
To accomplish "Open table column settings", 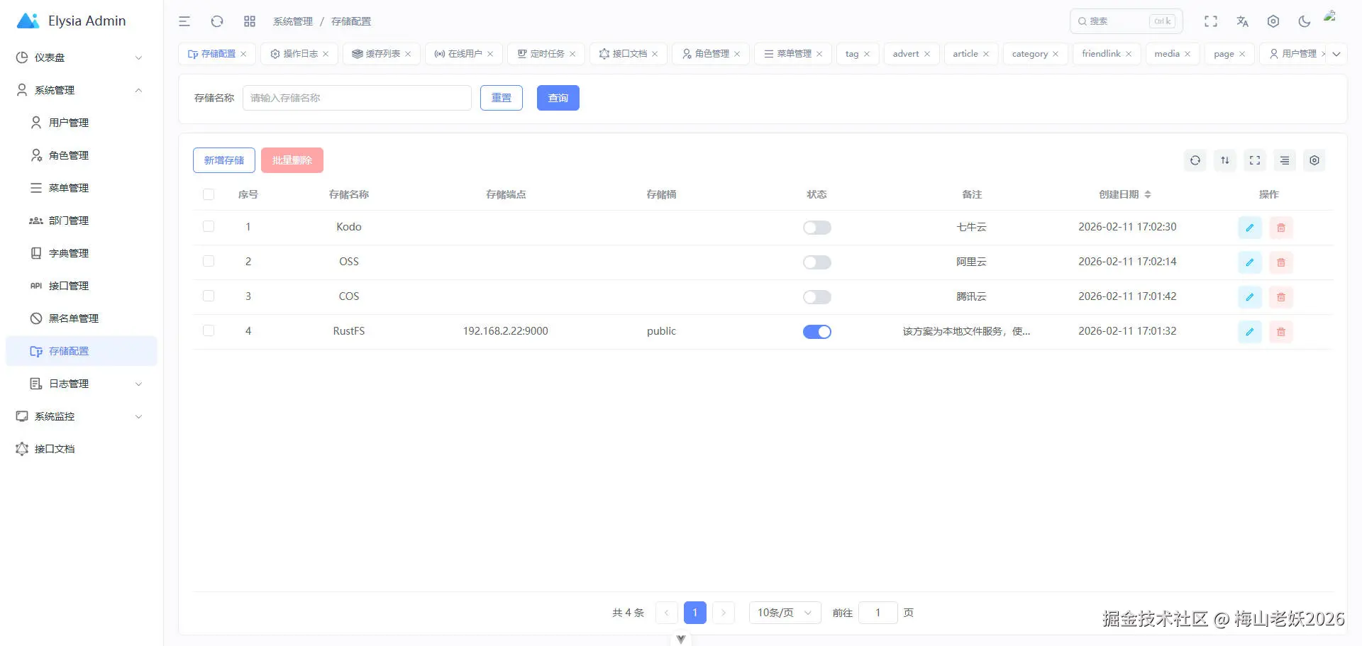I will pos(1314,160).
